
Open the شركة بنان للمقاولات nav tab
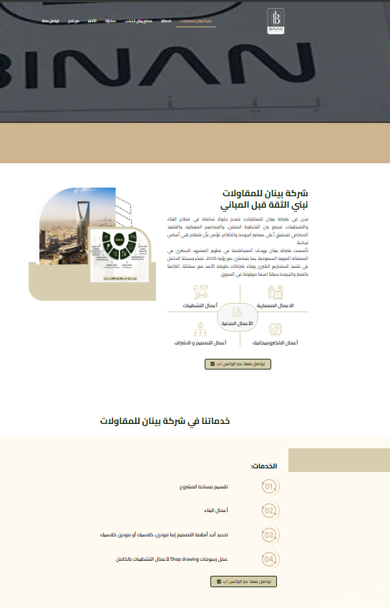point(196,21)
